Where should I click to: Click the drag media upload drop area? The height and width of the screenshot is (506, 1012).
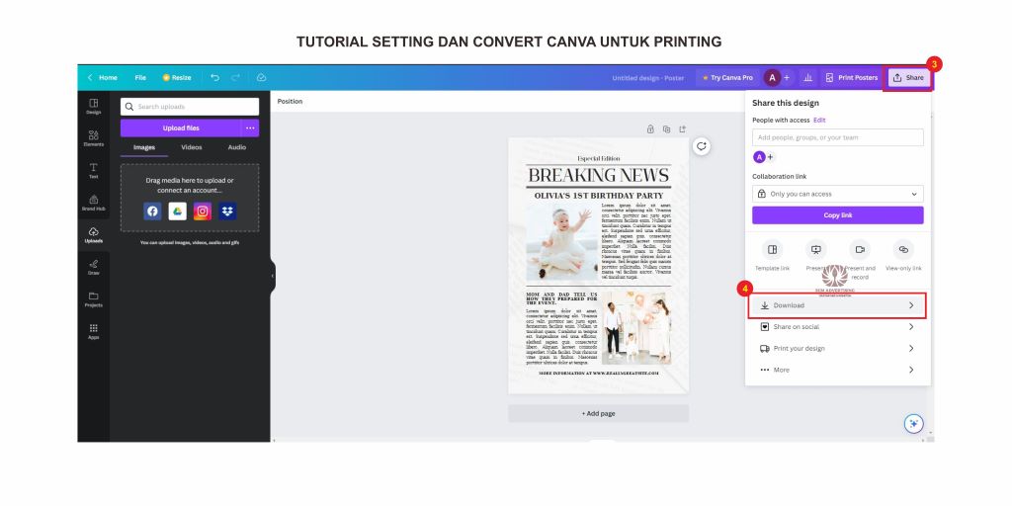pyautogui.click(x=190, y=198)
